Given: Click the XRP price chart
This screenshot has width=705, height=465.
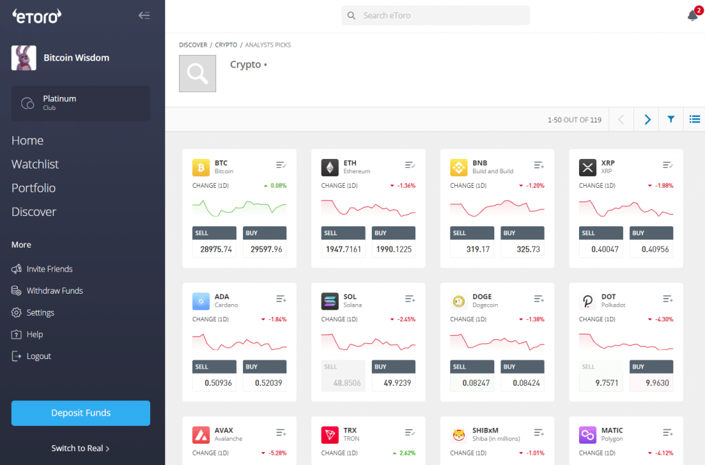Looking at the screenshot, I should click(x=626, y=208).
